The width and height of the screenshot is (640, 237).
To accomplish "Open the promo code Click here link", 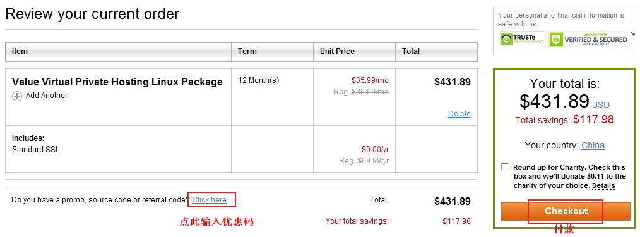I will click(x=209, y=200).
